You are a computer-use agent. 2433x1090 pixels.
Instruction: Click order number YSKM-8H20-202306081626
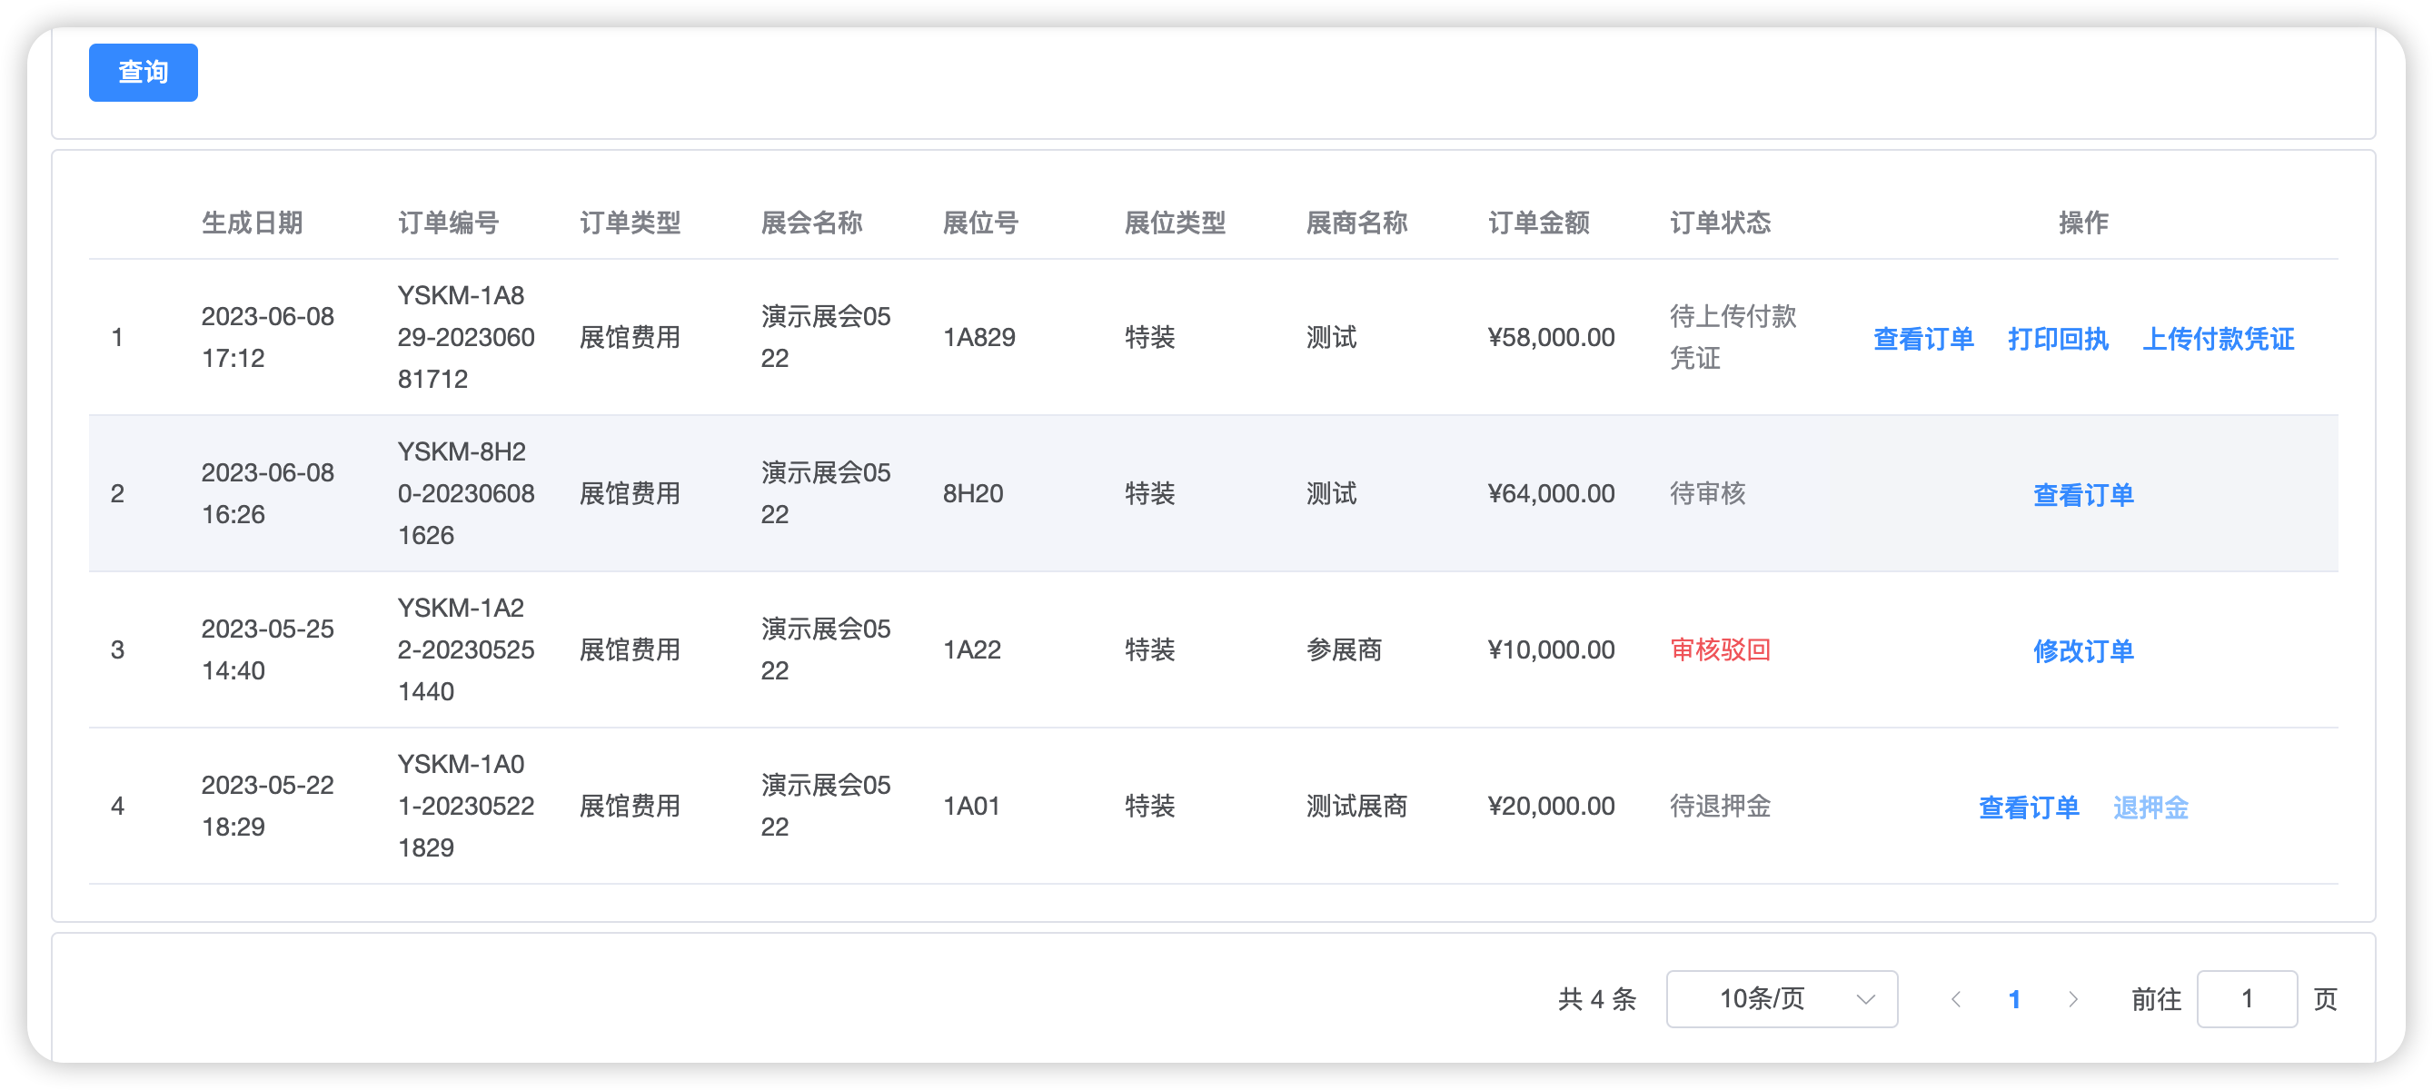[466, 493]
